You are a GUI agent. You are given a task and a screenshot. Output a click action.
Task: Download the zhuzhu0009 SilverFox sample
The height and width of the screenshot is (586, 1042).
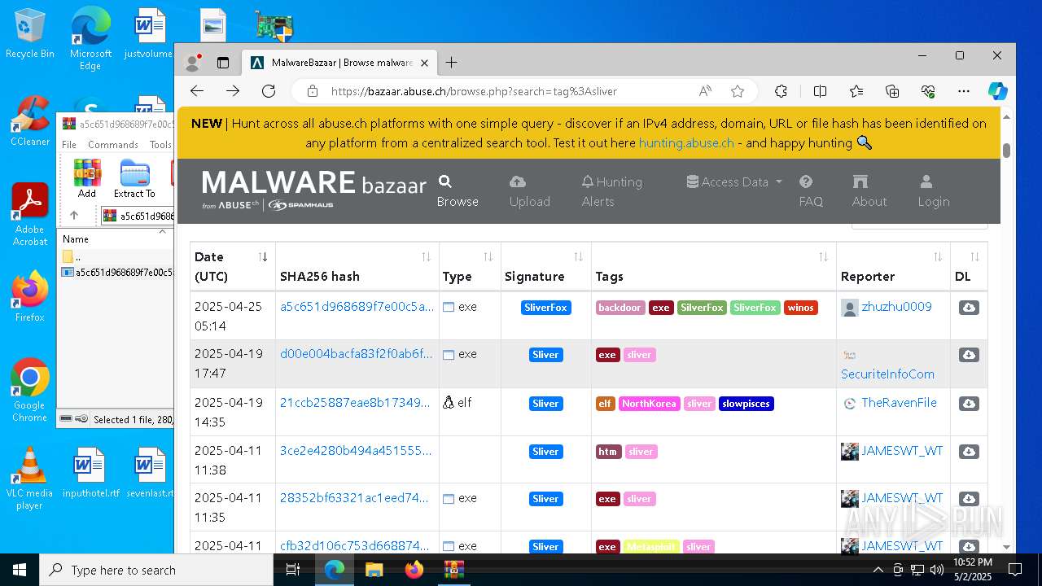coord(969,308)
